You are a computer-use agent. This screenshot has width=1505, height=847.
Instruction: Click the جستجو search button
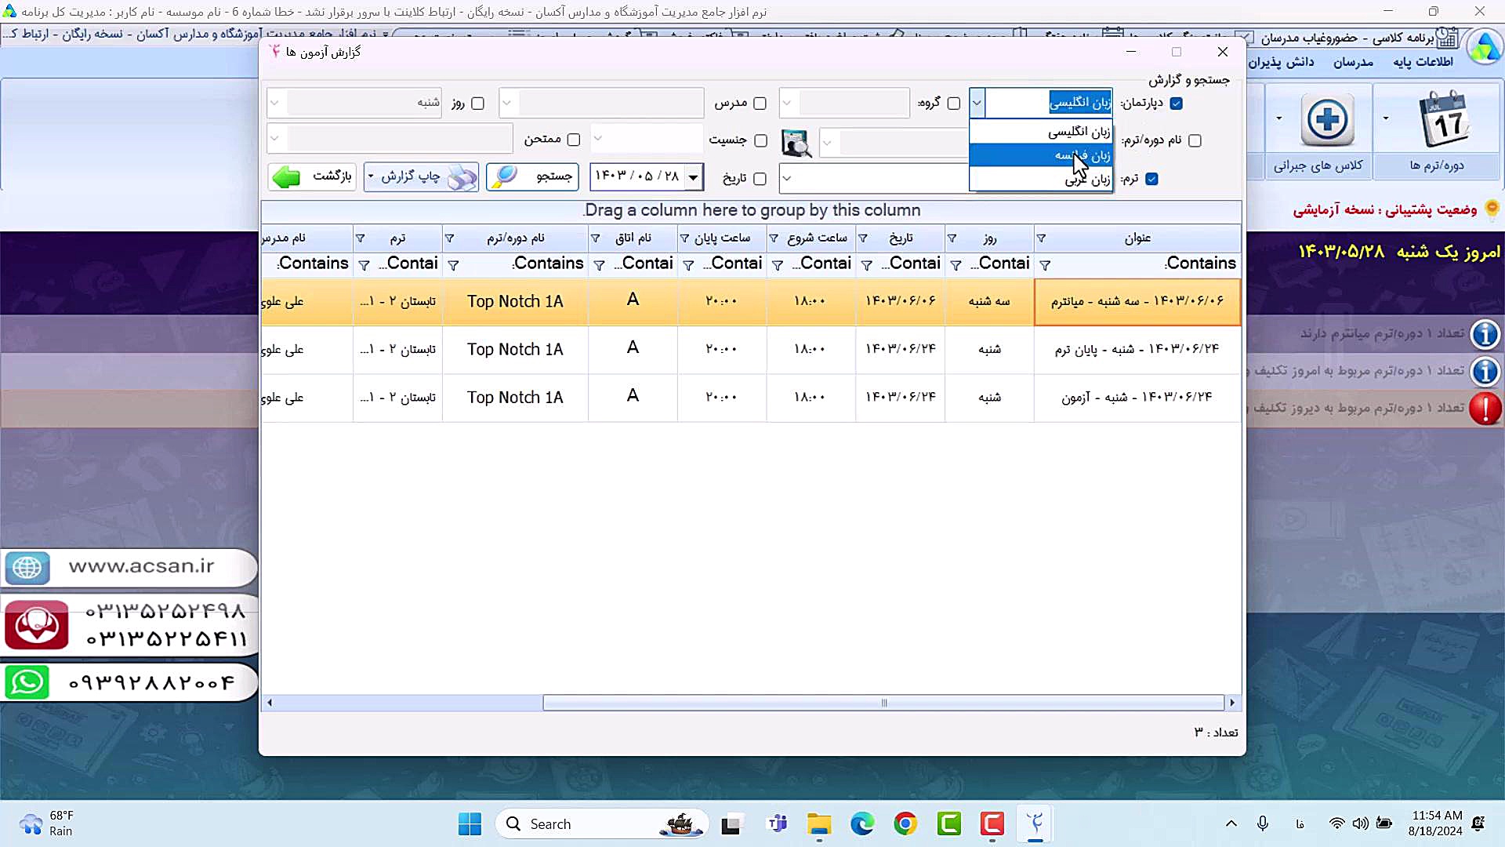532,176
